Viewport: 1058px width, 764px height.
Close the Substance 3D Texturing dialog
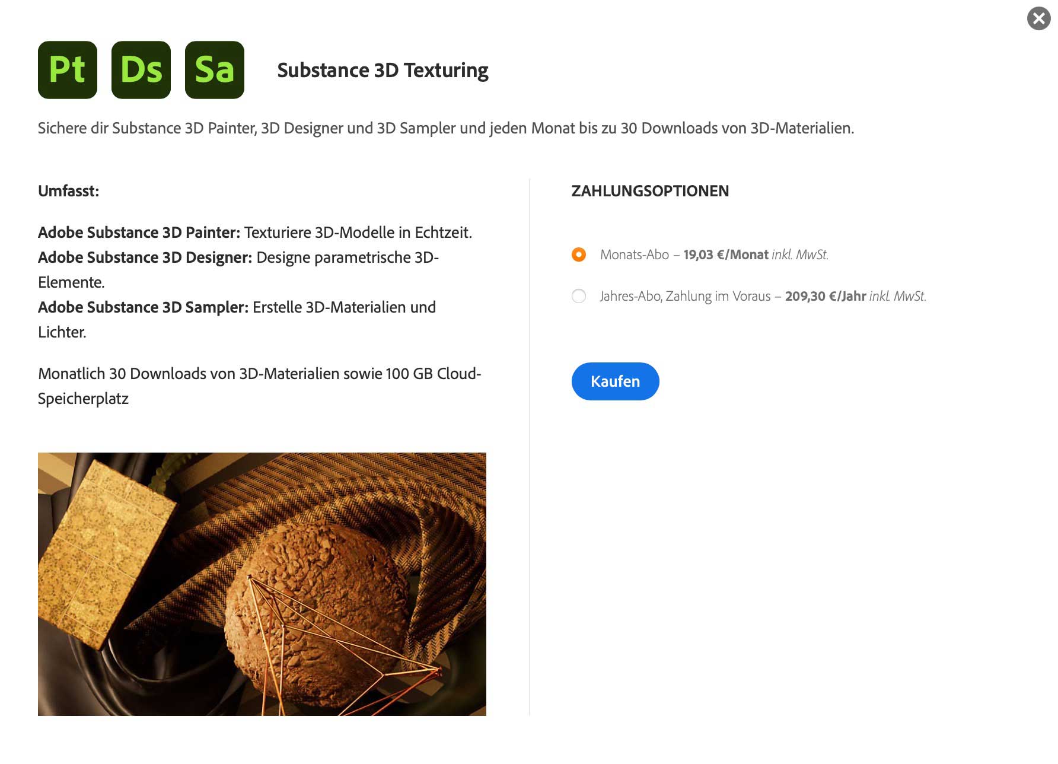pyautogui.click(x=1038, y=18)
